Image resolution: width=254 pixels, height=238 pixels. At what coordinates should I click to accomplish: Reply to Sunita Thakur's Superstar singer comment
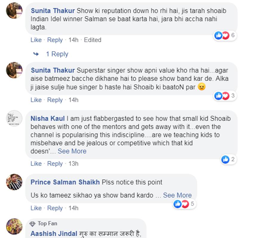point(55,100)
